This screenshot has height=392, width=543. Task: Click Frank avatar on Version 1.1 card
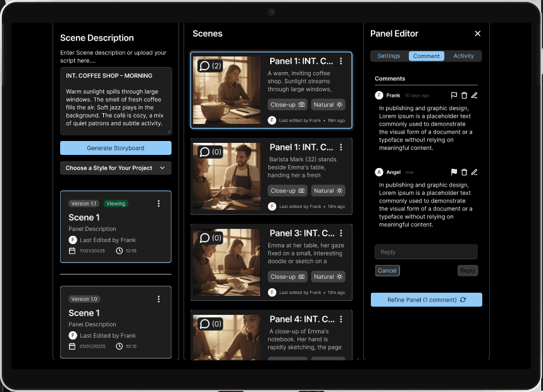73,240
